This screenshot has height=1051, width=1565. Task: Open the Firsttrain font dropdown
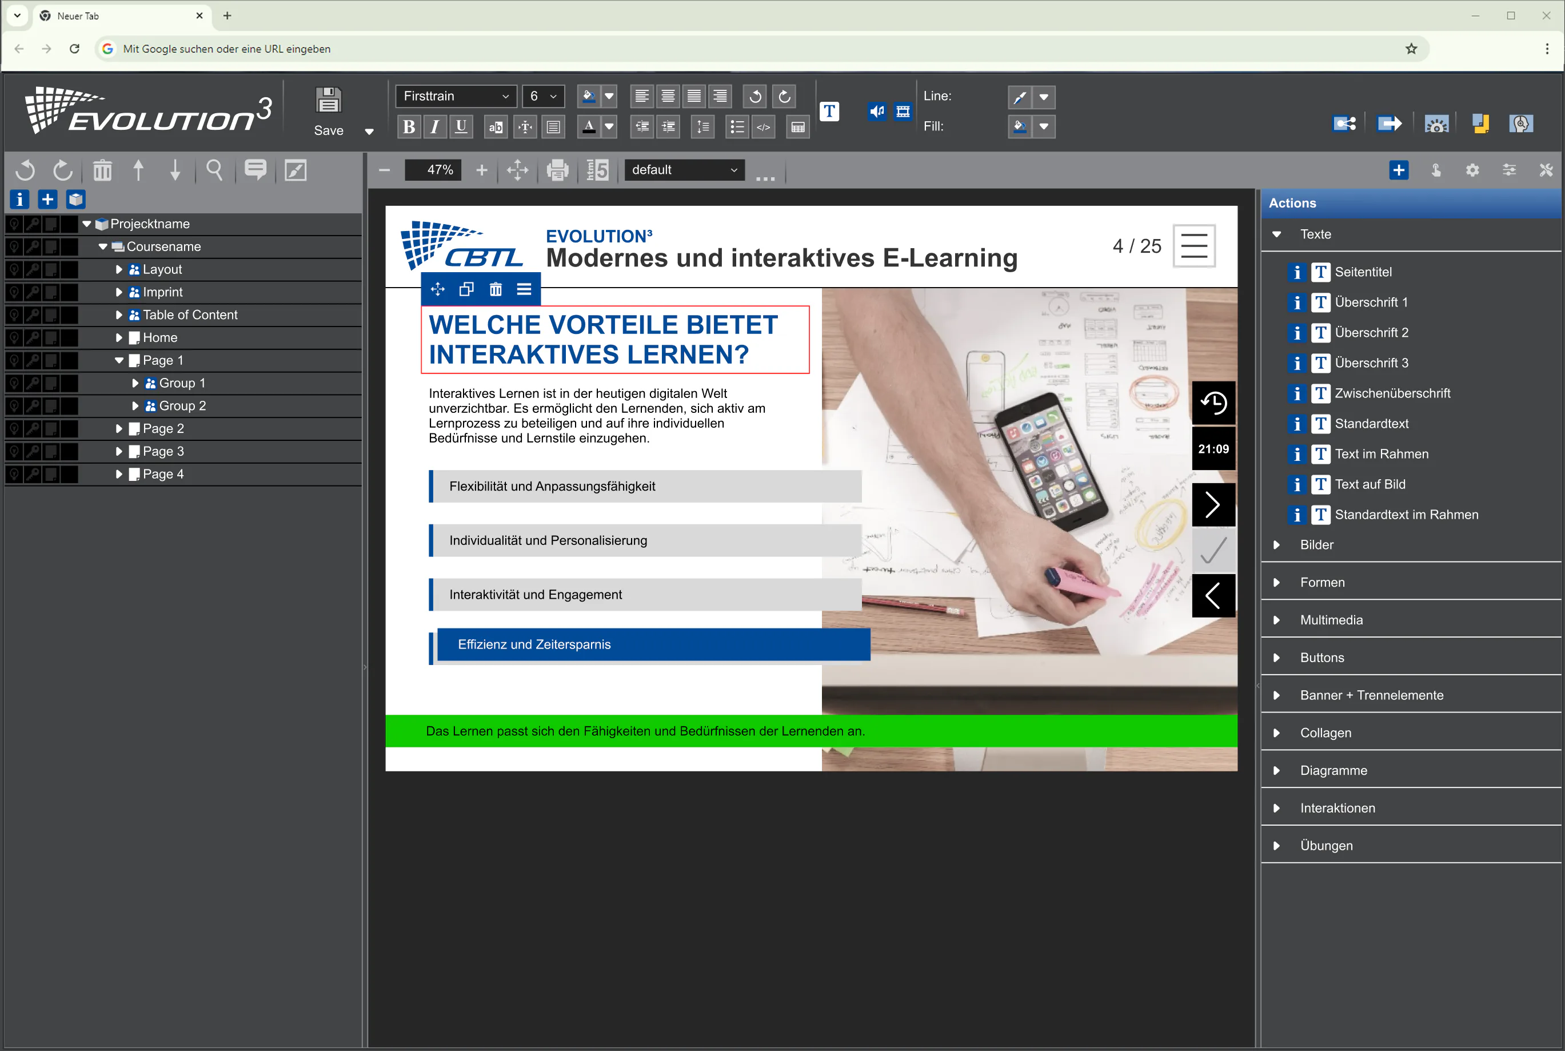coord(456,97)
